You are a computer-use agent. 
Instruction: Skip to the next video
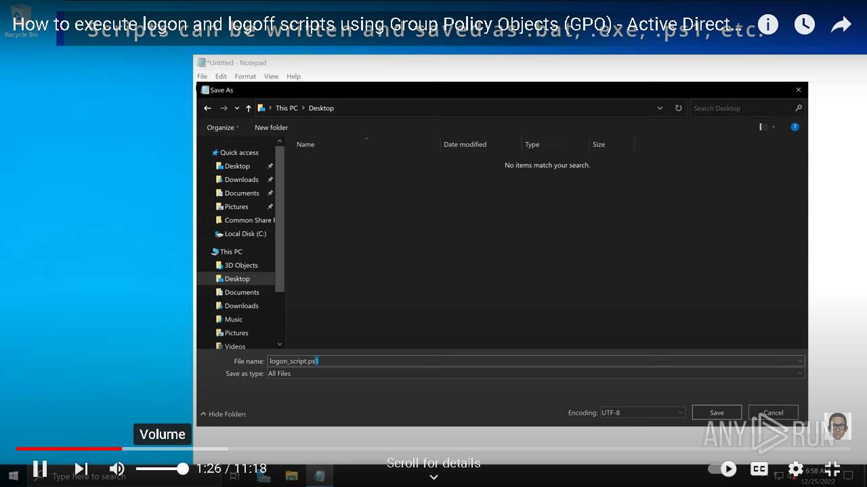coord(81,468)
